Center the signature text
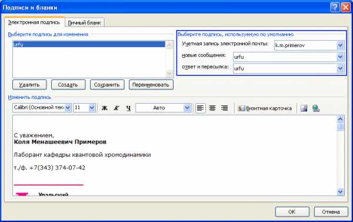Image resolution: width=353 pixels, height=222 pixels. pos(212,108)
